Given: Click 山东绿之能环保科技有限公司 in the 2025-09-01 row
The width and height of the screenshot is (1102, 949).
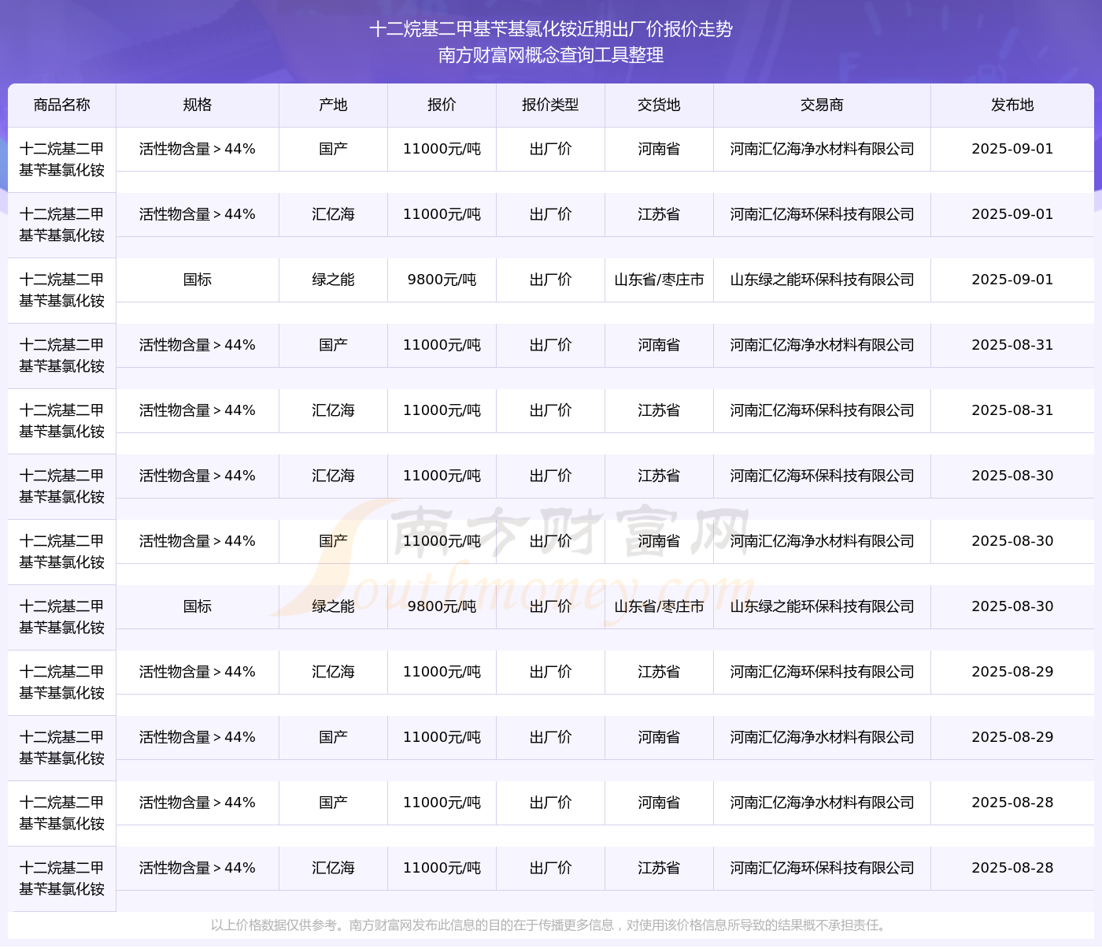Looking at the screenshot, I should 822,280.
